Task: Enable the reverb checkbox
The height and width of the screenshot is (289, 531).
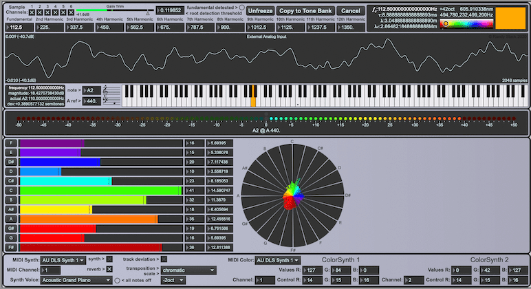Action: click(x=109, y=268)
